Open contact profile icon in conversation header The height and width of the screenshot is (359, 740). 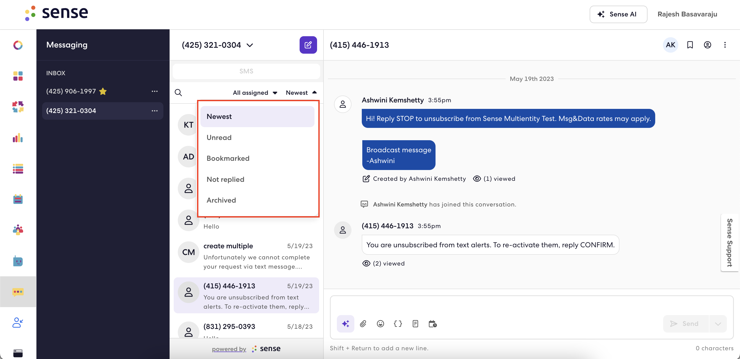coord(707,45)
